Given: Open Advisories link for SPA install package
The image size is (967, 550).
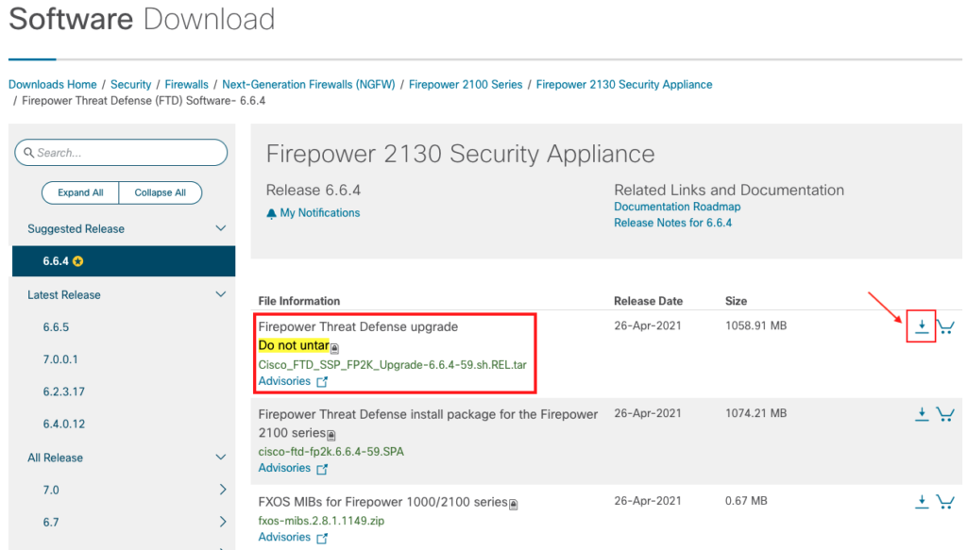Looking at the screenshot, I should (284, 468).
